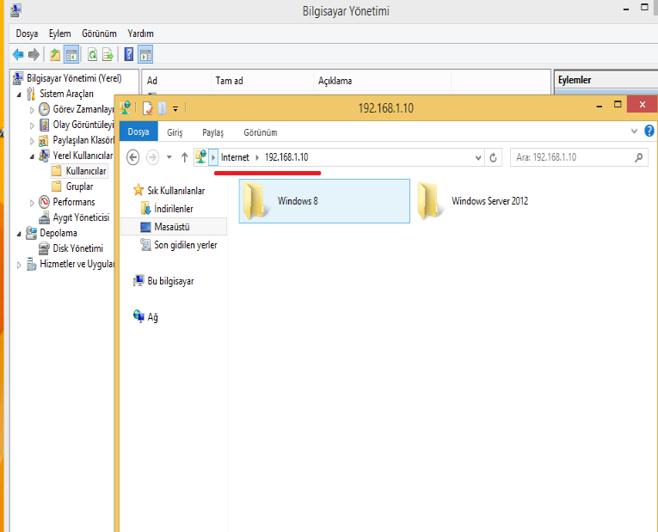Expand the Performans node
This screenshot has width=658, height=532.
tap(32, 204)
